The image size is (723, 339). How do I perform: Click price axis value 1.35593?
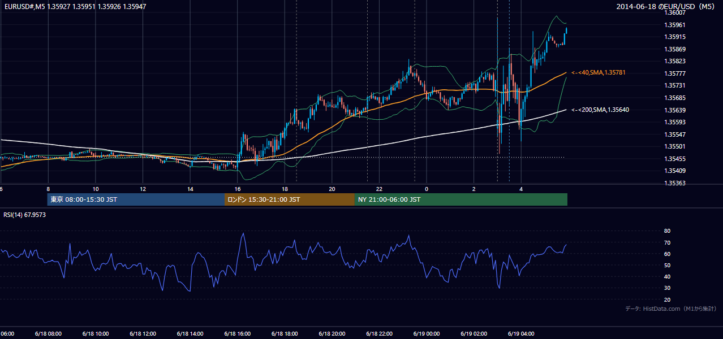pyautogui.click(x=674, y=122)
